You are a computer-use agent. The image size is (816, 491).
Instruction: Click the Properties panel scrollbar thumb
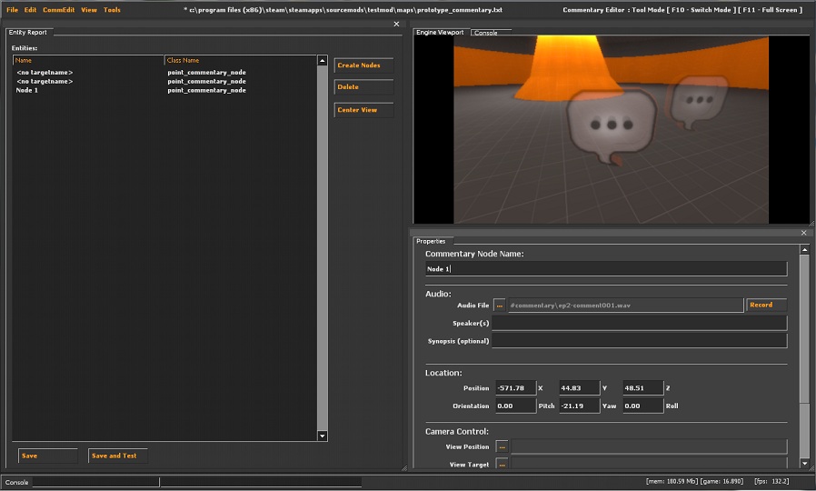[804, 328]
